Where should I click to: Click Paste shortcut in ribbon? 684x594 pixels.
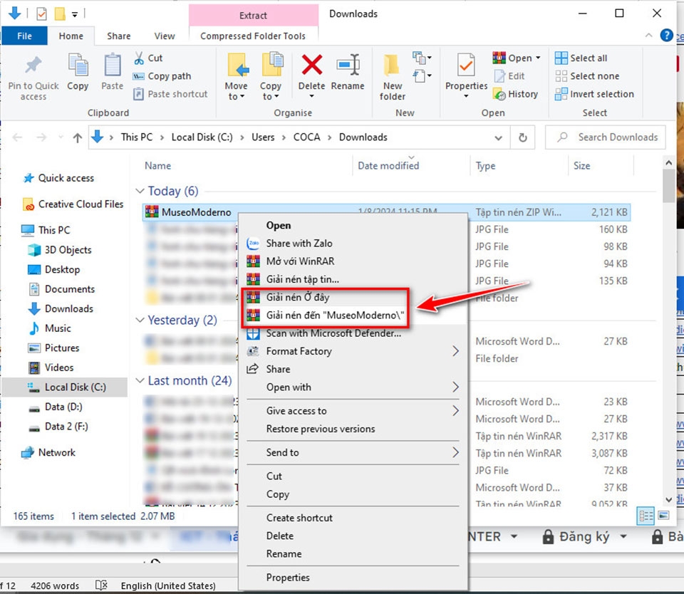(170, 94)
